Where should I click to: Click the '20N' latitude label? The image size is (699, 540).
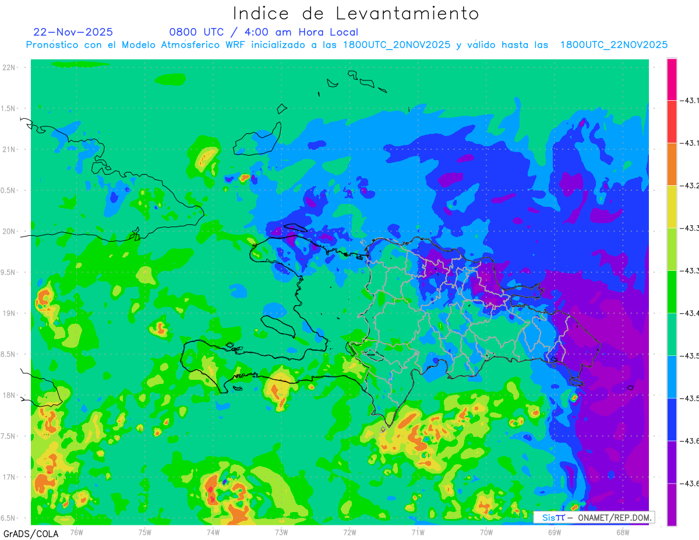click(x=9, y=231)
